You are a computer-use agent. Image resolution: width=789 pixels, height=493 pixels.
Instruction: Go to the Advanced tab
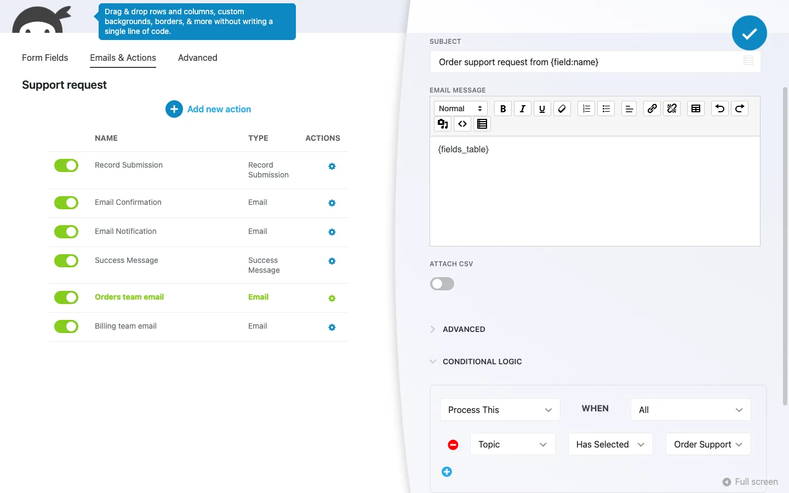pos(198,58)
